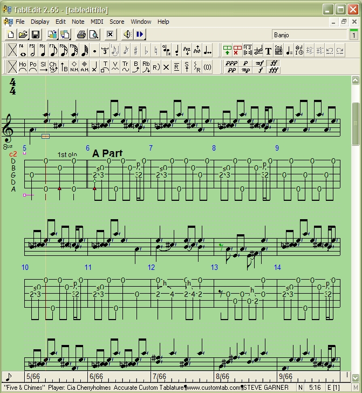Select the Pull-off (Po) effect icon
This screenshot has height=393, width=362.
coord(32,66)
